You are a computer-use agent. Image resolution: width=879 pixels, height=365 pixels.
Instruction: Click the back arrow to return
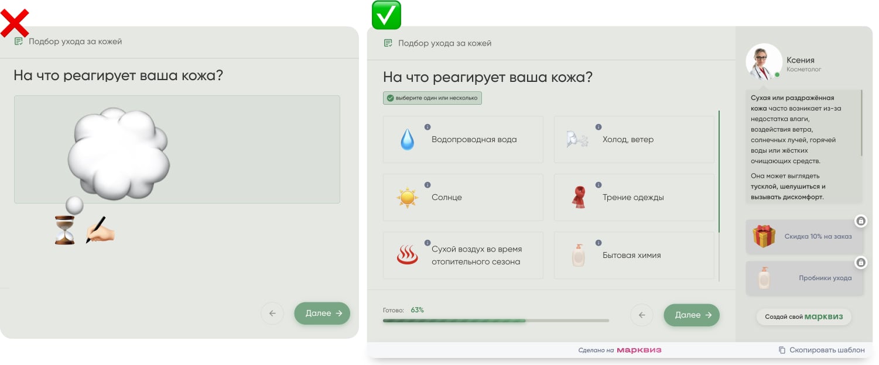(x=642, y=315)
